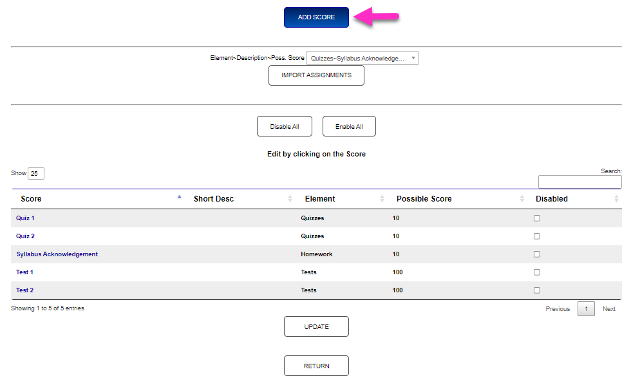Disable Test 2 using its checkbox
This screenshot has height=385, width=631.
[536, 290]
